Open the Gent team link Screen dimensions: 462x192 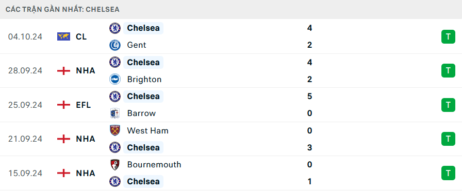pos(137,45)
